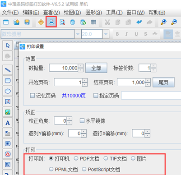Select the text tool A icon
Screen dimensions: 181x175
pos(8,123)
